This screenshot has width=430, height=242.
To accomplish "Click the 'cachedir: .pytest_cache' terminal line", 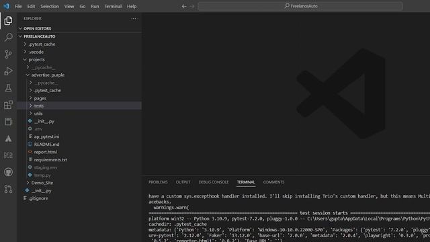I will [x=177, y=224].
